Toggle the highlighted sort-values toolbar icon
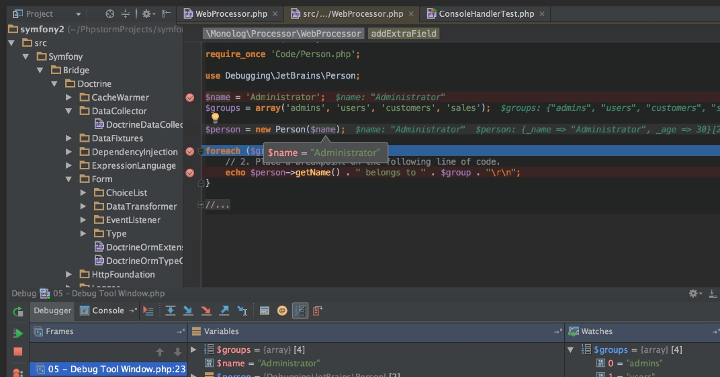This screenshot has height=377, width=720. click(x=300, y=311)
